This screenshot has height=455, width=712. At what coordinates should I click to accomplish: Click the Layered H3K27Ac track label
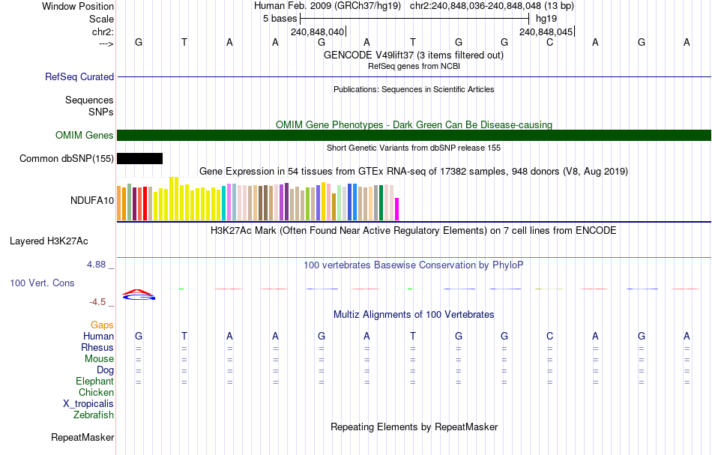[x=49, y=241]
